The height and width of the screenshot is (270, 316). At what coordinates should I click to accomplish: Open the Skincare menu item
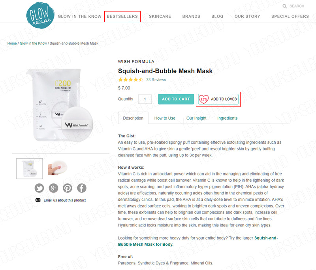click(x=160, y=17)
